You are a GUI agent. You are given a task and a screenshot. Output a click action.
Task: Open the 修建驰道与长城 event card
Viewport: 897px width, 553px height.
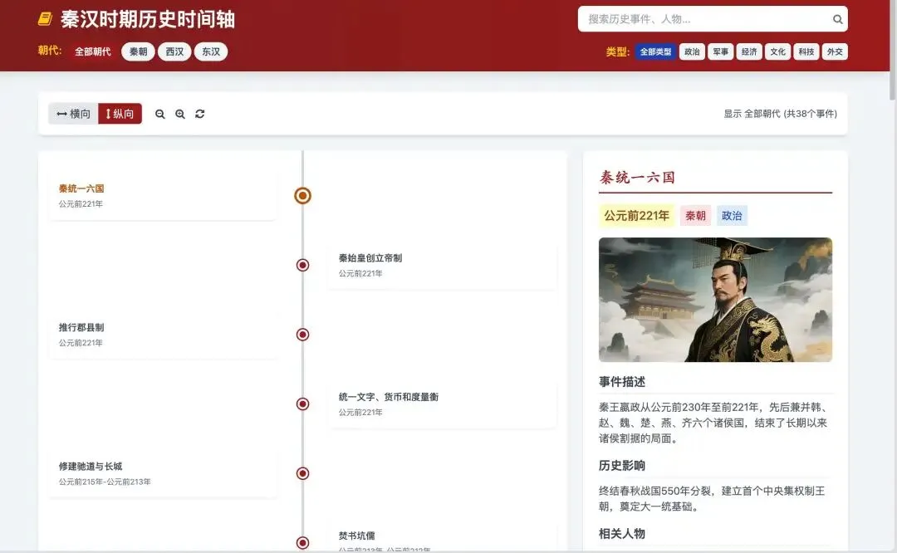(x=163, y=473)
